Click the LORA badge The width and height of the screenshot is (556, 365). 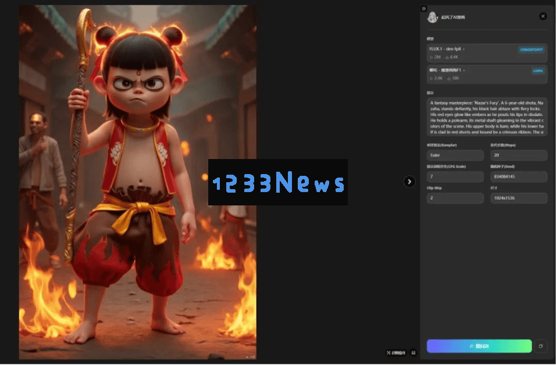537,71
